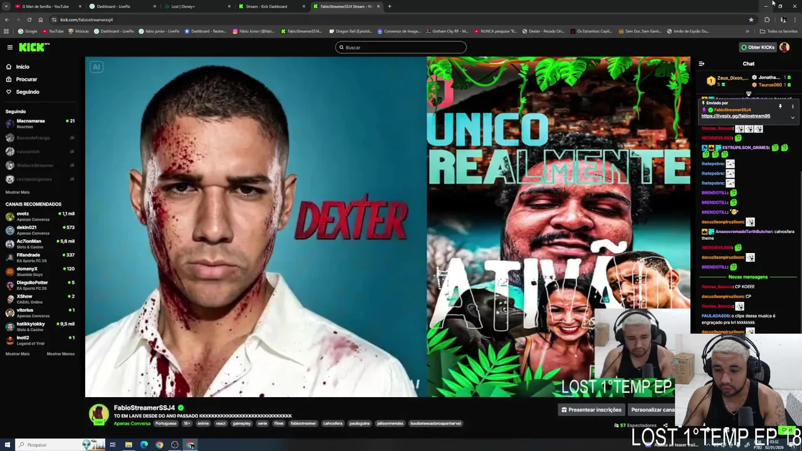The width and height of the screenshot is (802, 451).
Task: Open recommended channel domenyX
Action: (x=40, y=271)
